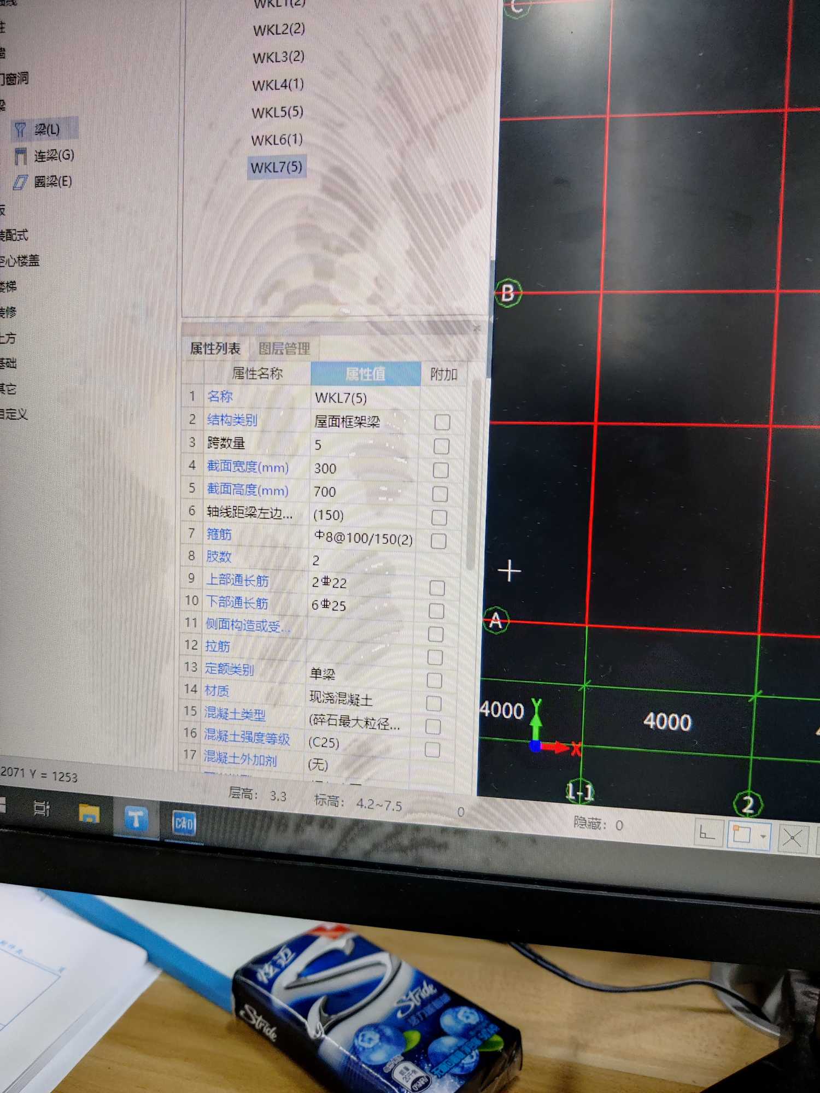Expand the 装修 category in the sidebar
This screenshot has width=820, height=1093.
click(x=9, y=312)
